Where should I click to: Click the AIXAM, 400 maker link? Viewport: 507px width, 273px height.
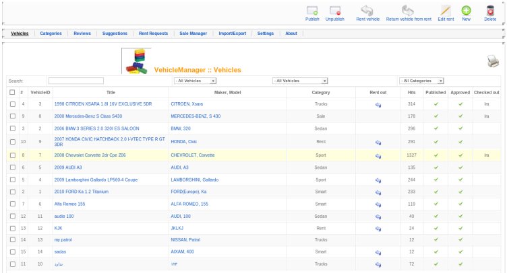click(182, 251)
